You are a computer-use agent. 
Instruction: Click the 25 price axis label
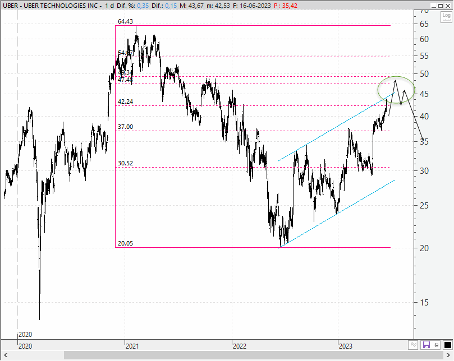click(424, 206)
